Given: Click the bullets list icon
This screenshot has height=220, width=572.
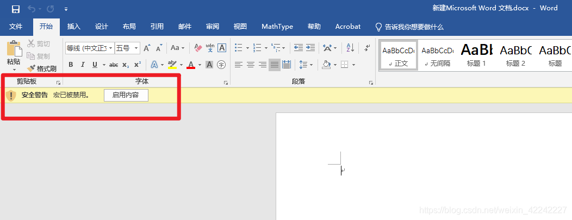Looking at the screenshot, I should (239, 48).
